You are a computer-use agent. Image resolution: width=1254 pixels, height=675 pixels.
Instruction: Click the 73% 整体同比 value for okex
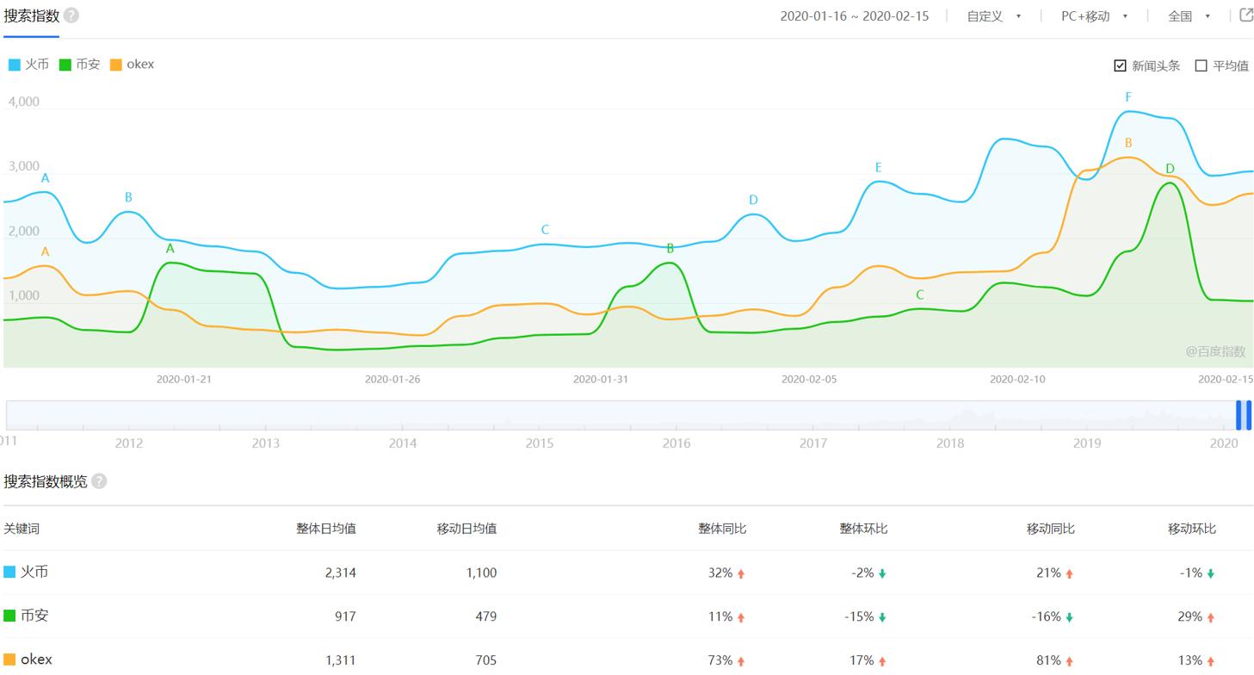[x=720, y=660]
